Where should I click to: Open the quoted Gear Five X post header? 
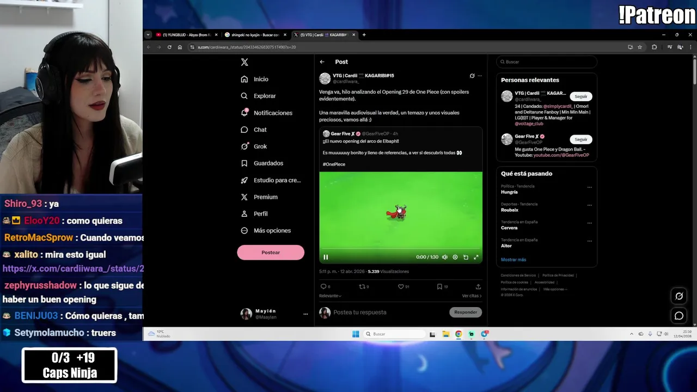pos(360,134)
